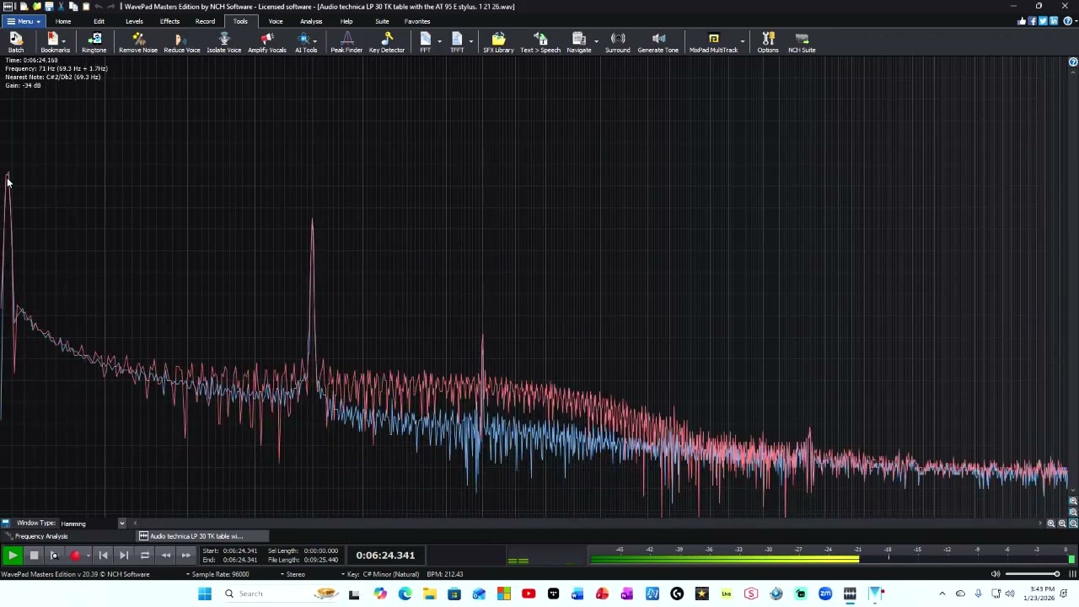Open the FFT frequency analysis

pos(425,42)
